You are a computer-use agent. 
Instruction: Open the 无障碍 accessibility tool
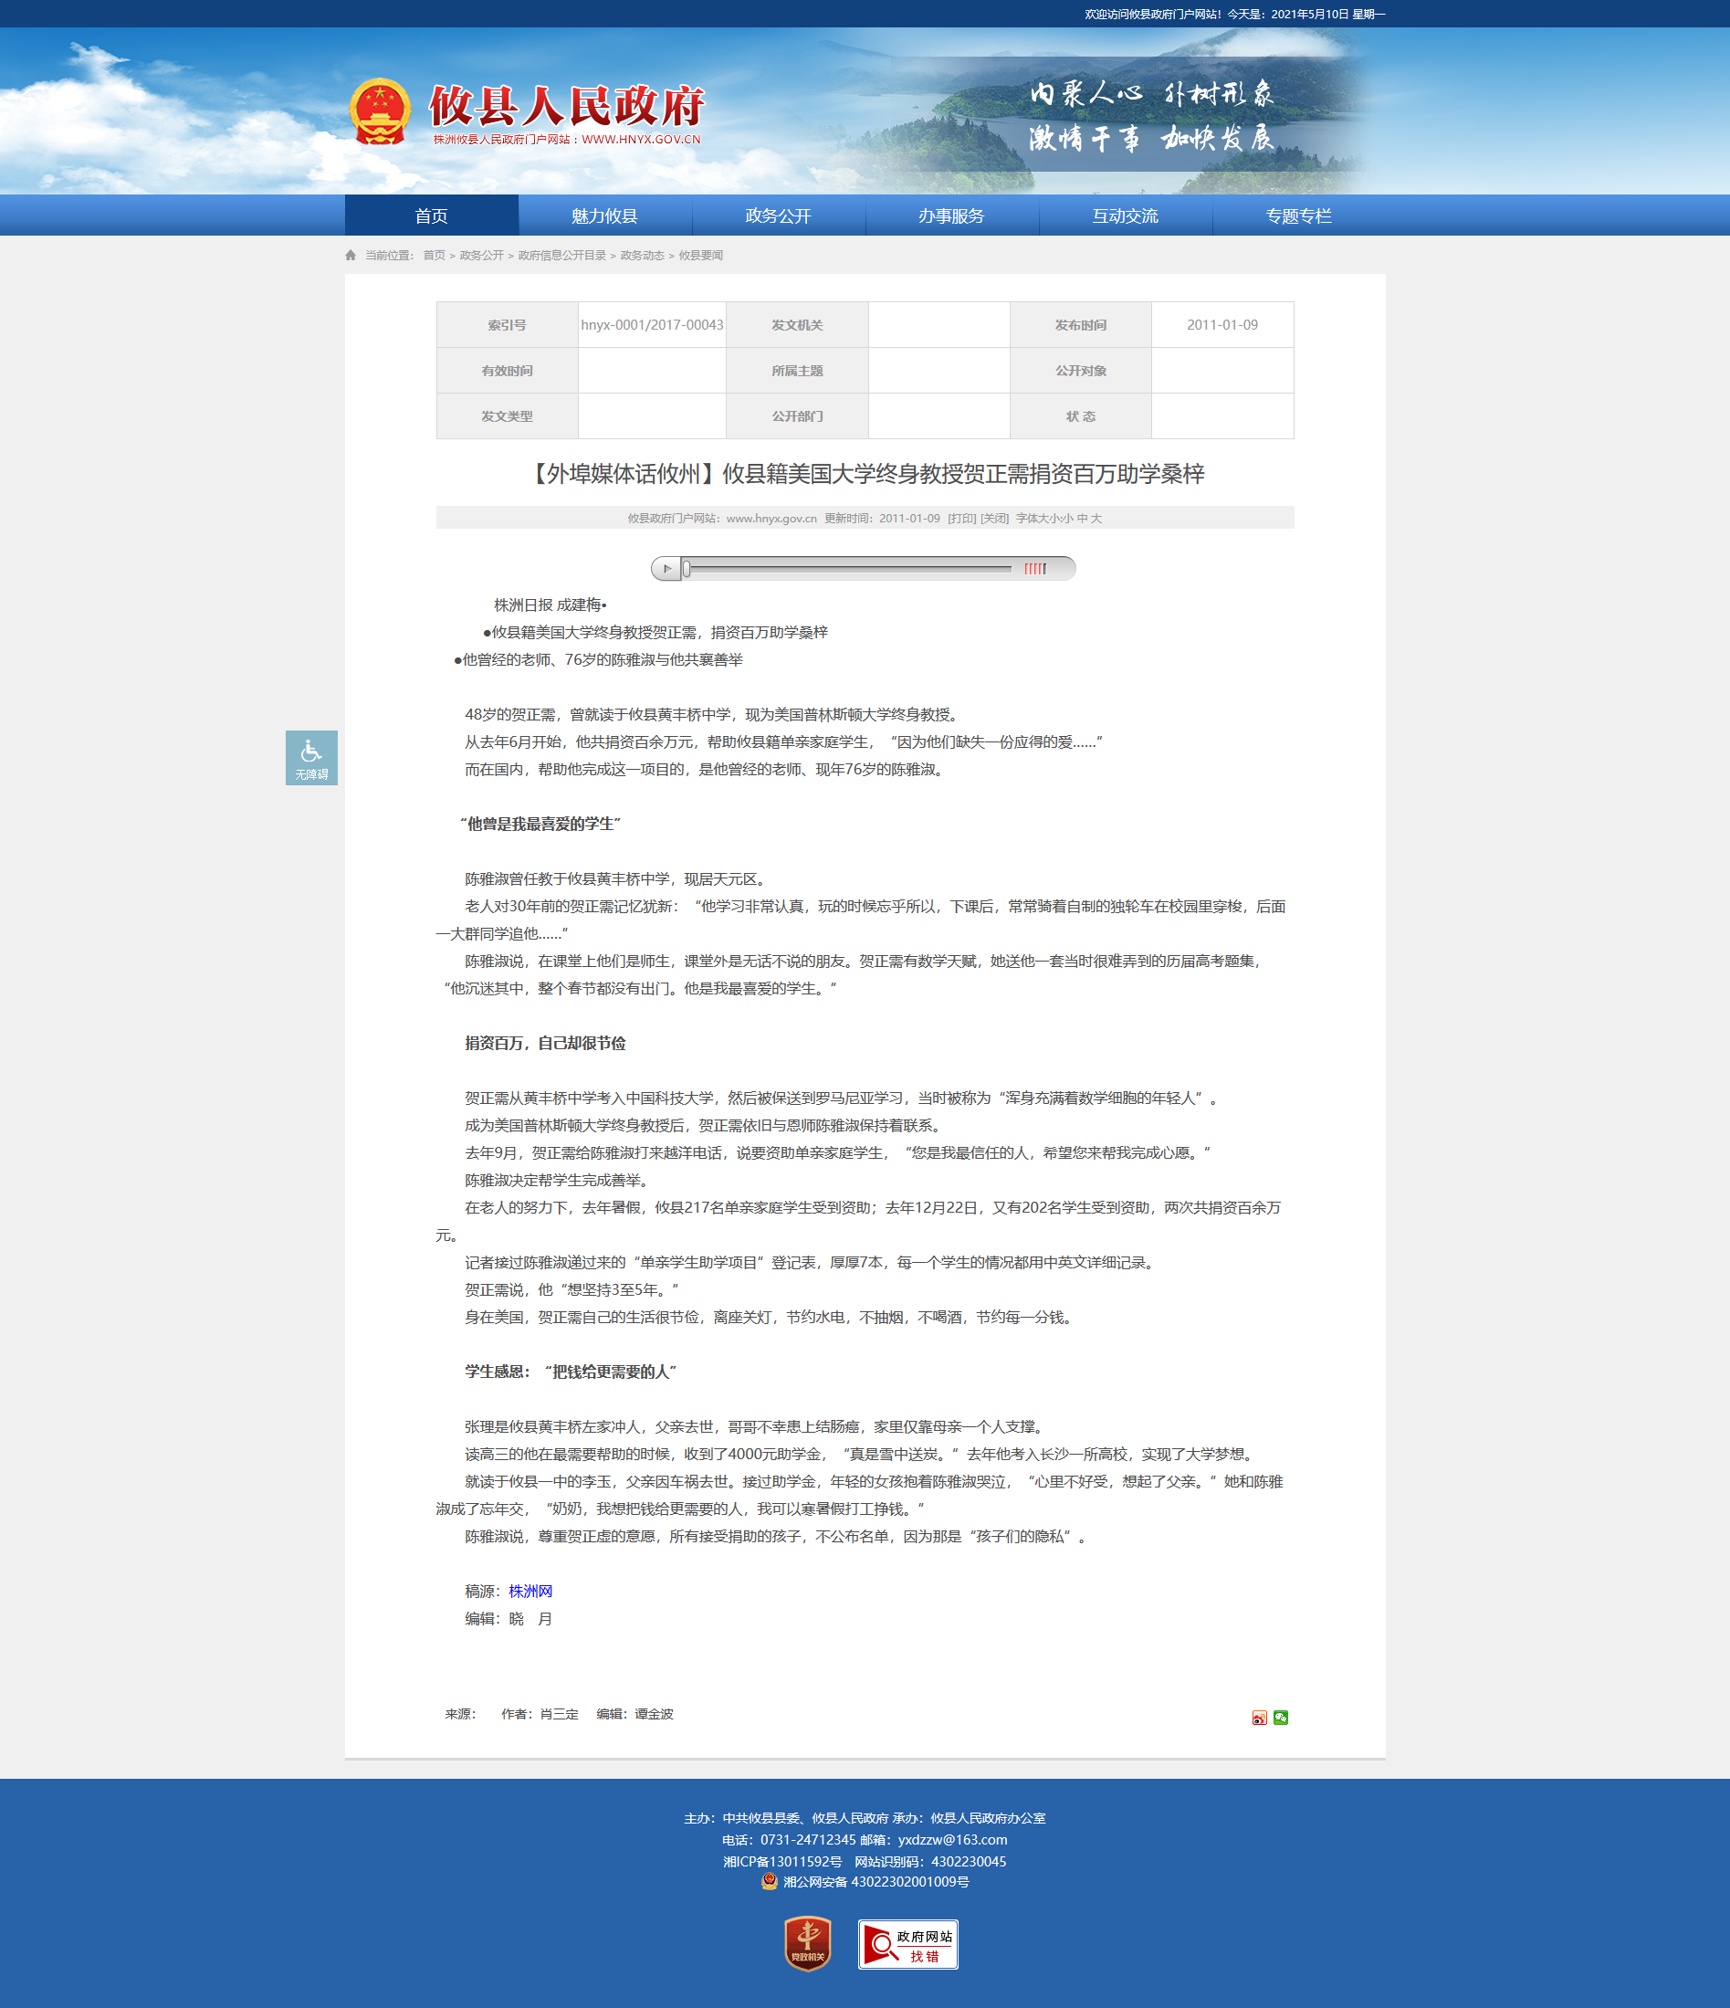coord(312,758)
